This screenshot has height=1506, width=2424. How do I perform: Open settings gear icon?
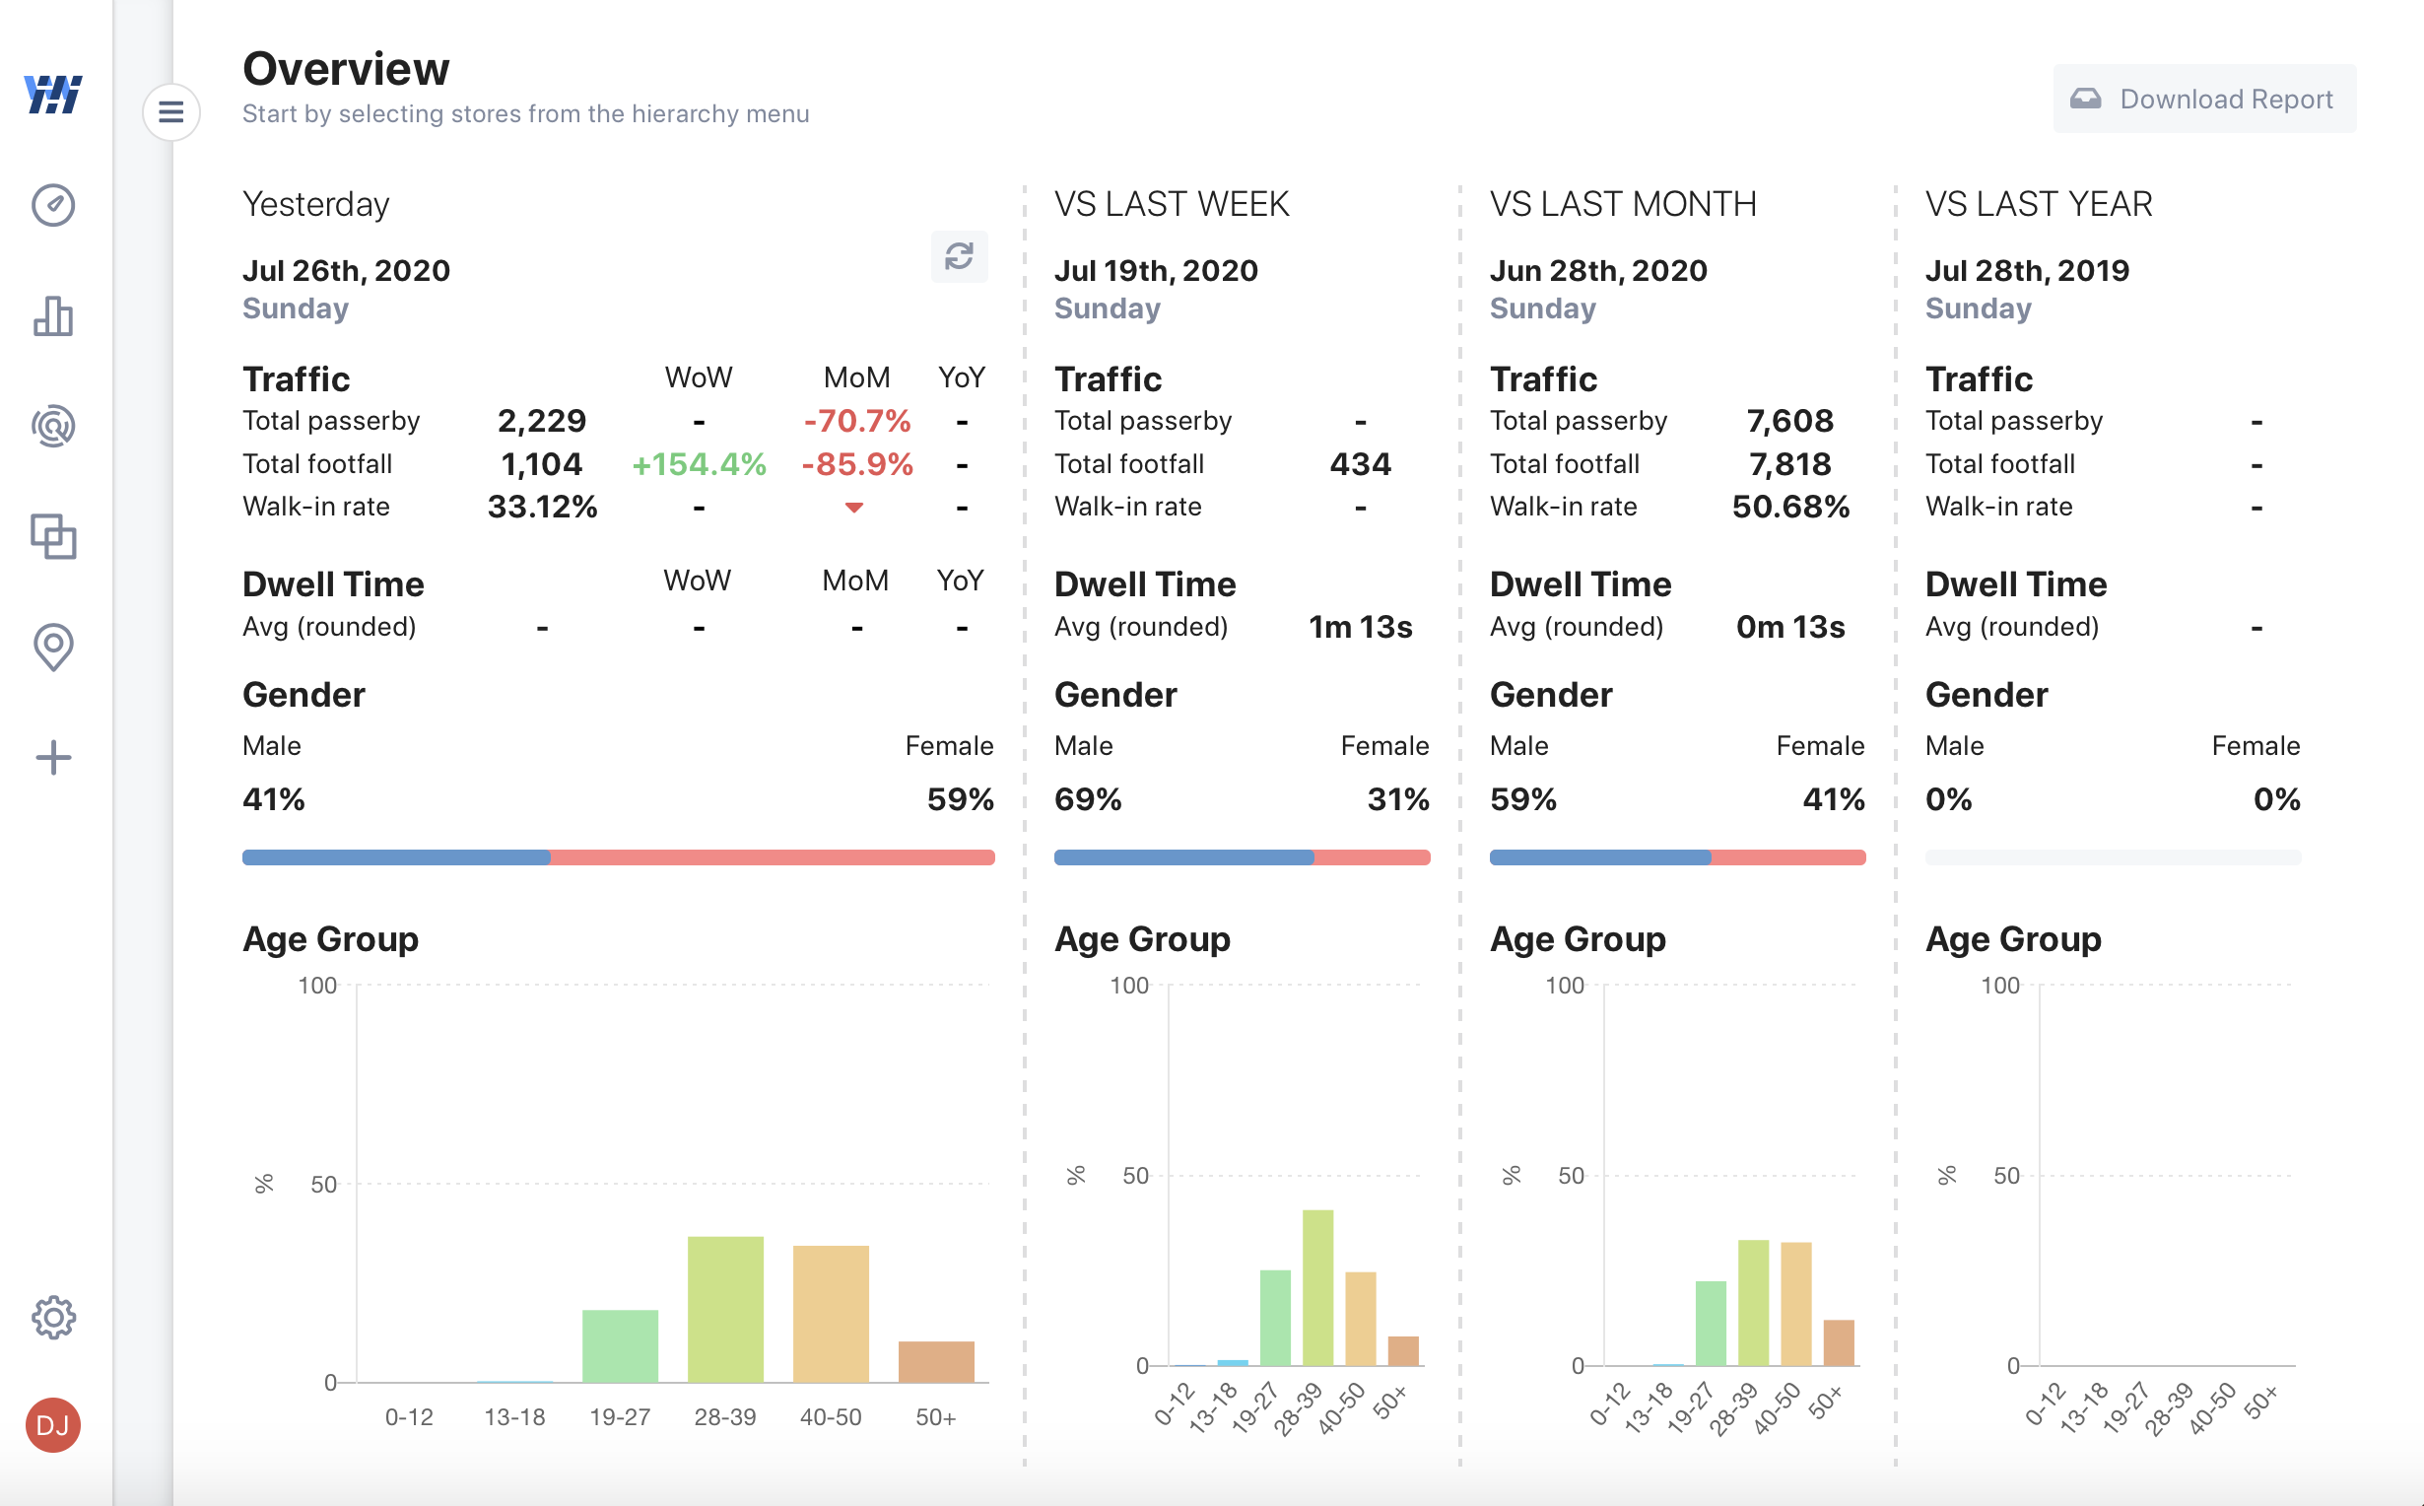53,1317
